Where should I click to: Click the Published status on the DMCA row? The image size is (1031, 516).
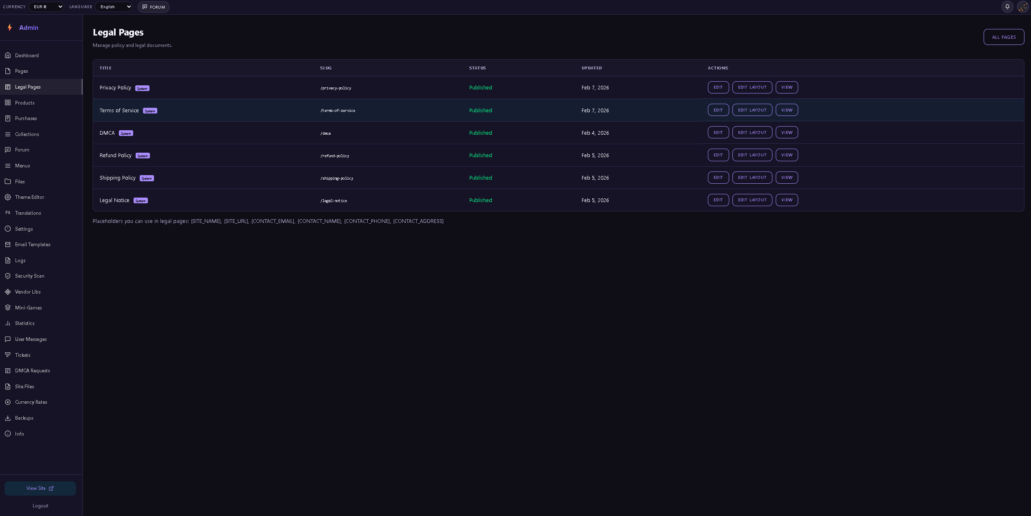click(x=480, y=133)
